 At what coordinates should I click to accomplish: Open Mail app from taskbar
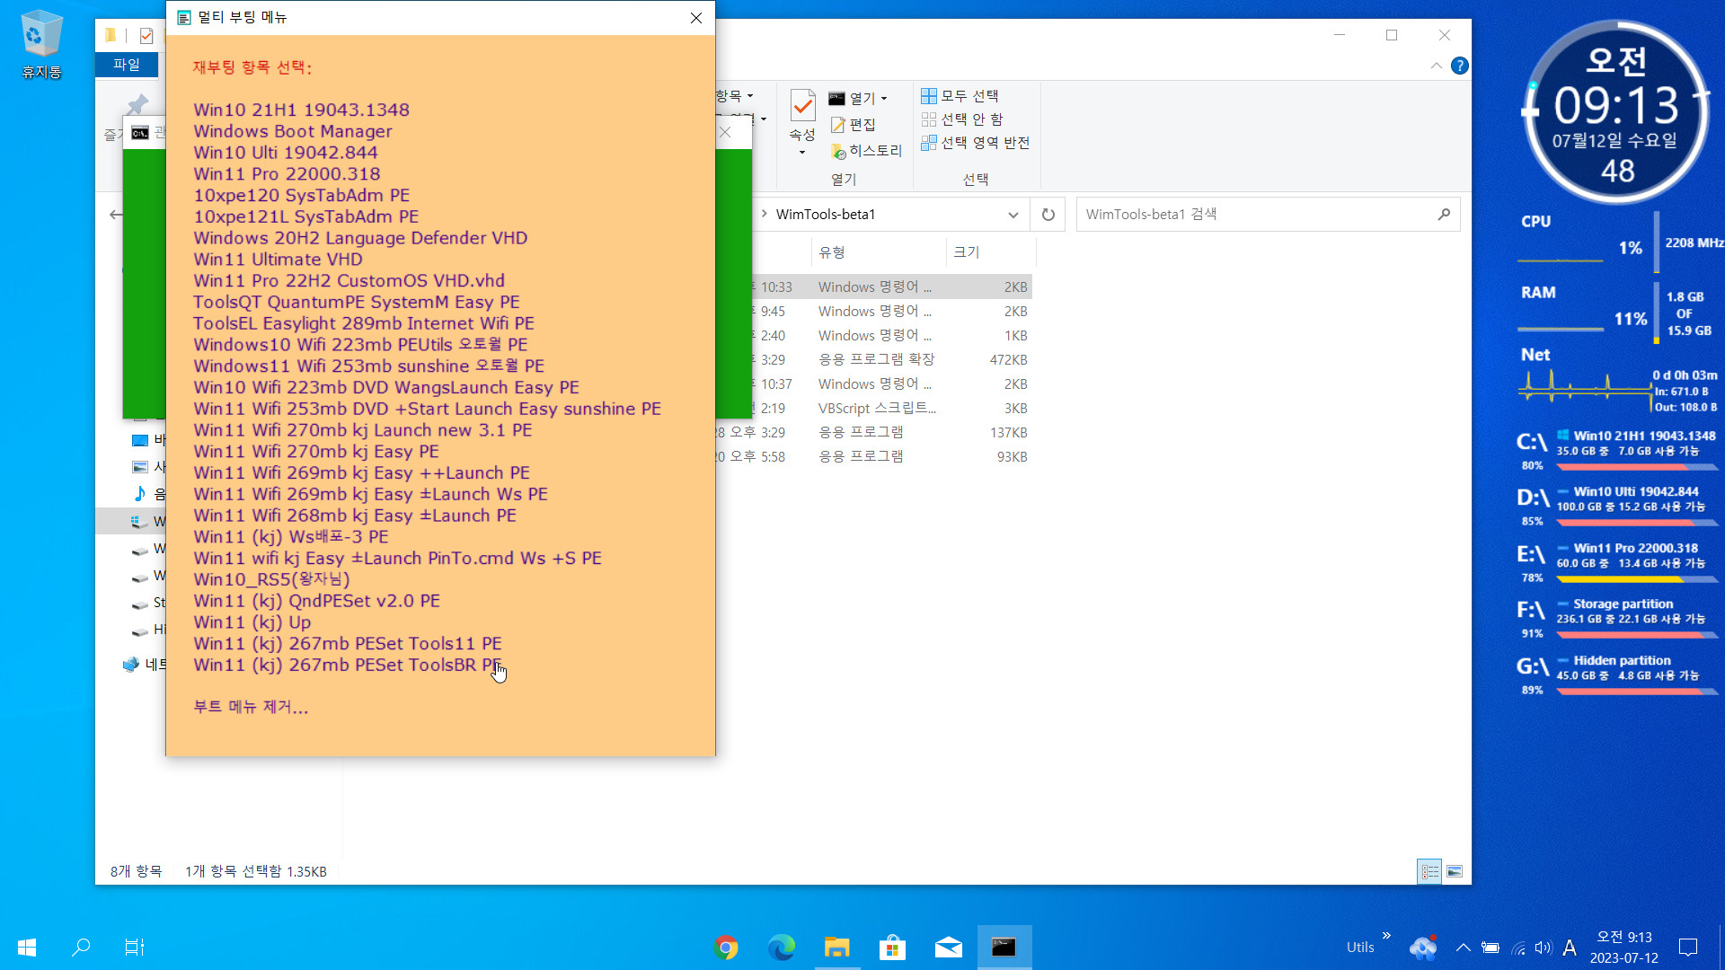click(x=948, y=948)
